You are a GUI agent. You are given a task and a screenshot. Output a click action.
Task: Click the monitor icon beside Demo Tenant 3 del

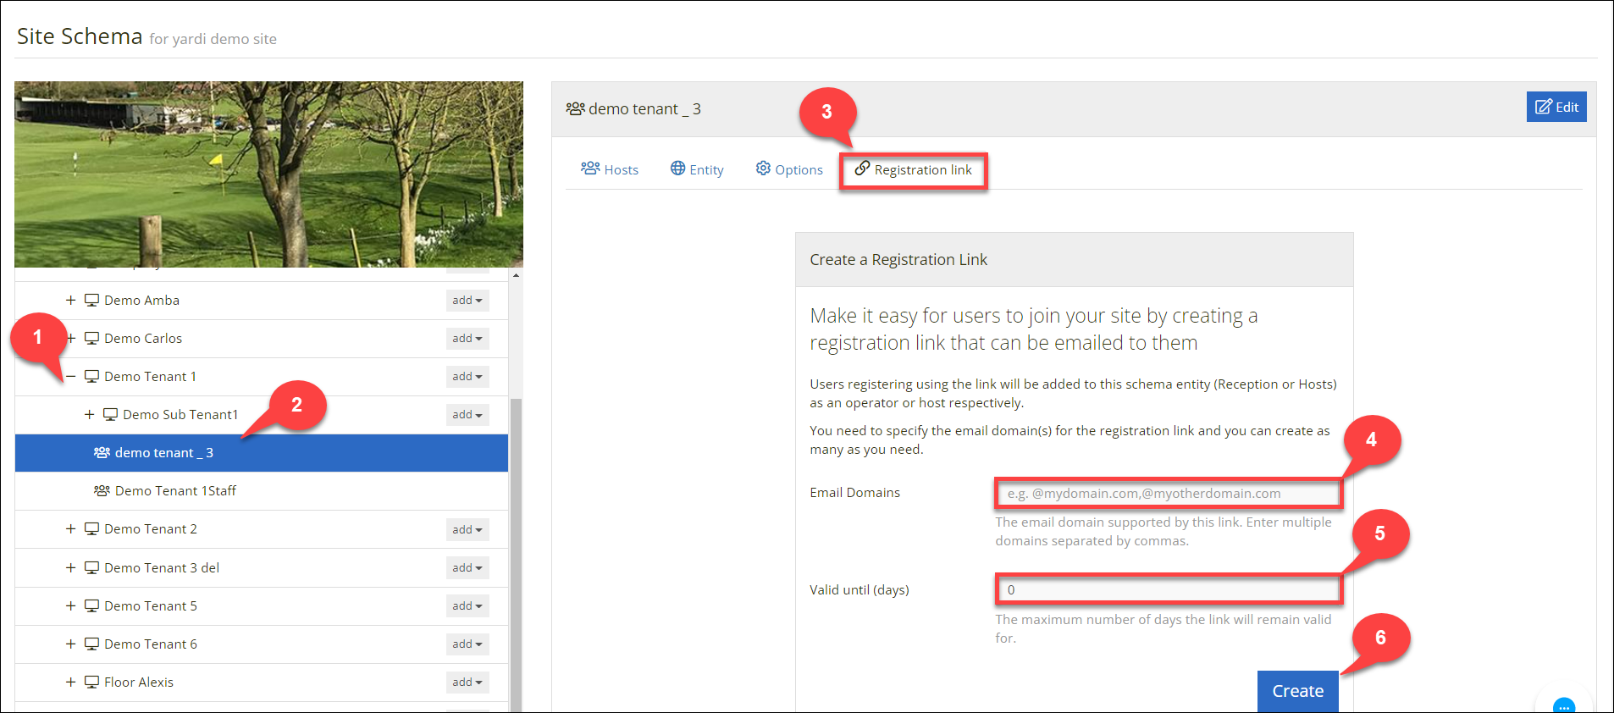point(92,567)
